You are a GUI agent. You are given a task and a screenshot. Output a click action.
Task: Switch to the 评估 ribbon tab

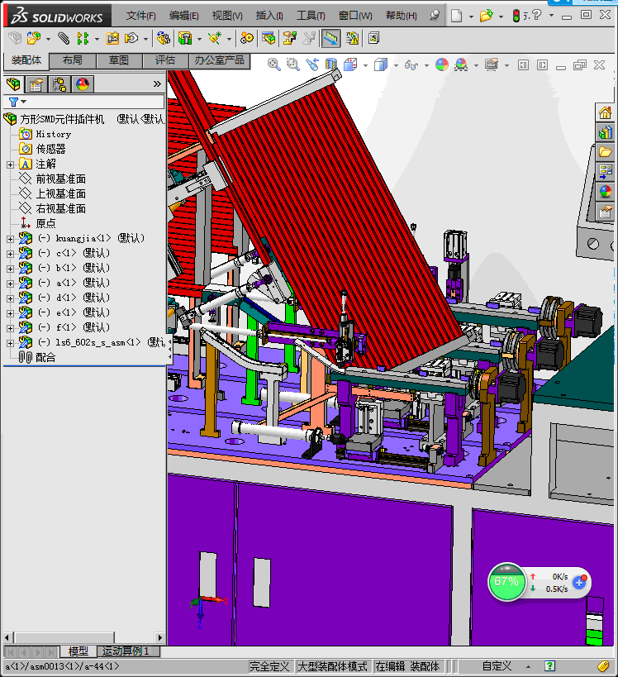[165, 60]
